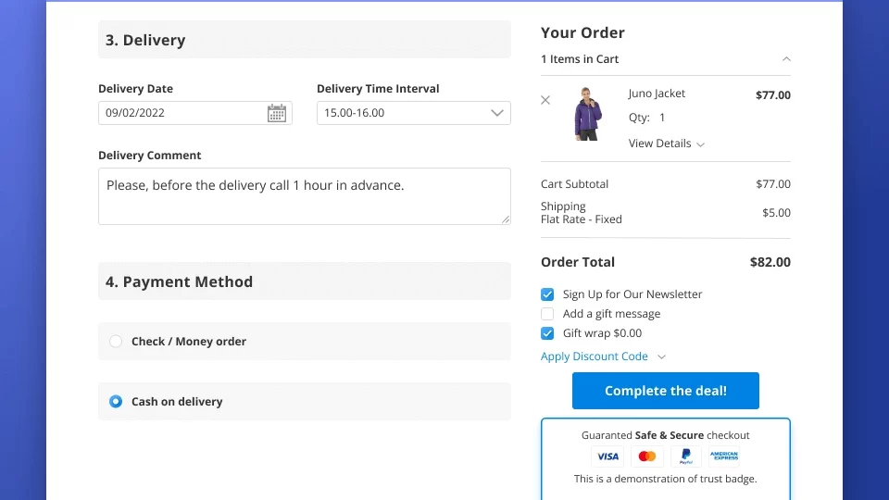
Task: Select Cash on delivery payment option
Action: coord(116,402)
